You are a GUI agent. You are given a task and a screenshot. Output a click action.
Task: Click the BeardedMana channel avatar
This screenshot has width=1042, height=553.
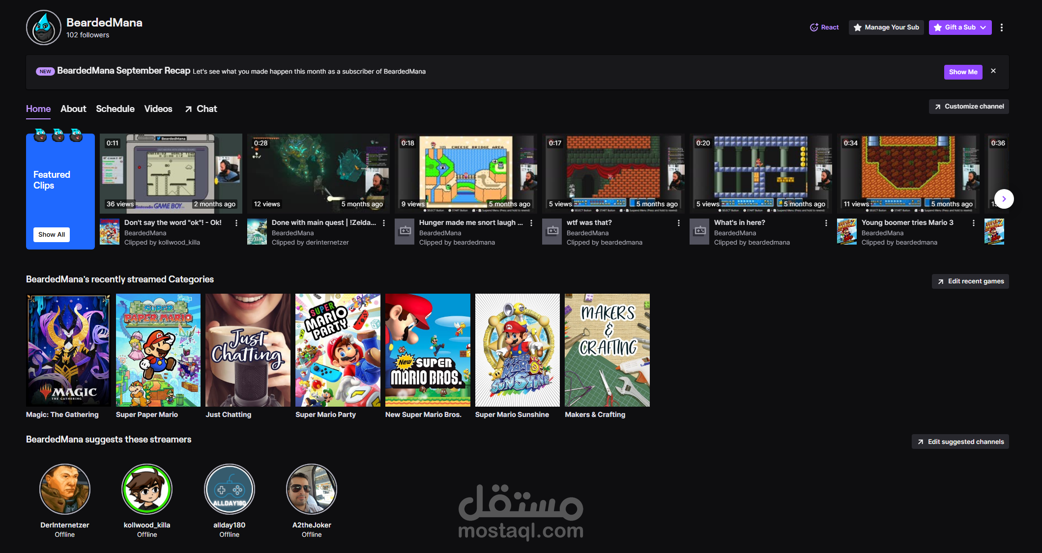pos(44,28)
